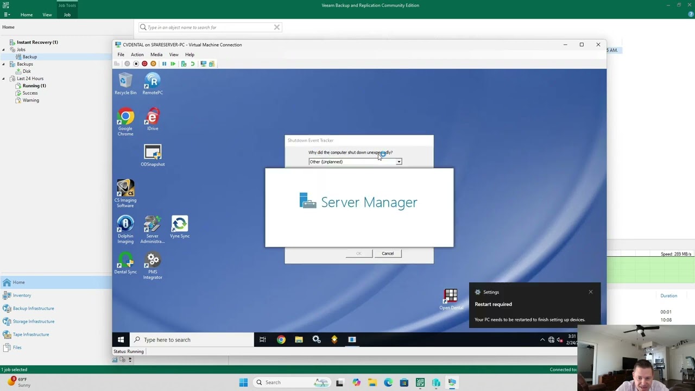This screenshot has width=695, height=391.
Task: Open the View menu in VM Connection
Action: click(x=174, y=54)
